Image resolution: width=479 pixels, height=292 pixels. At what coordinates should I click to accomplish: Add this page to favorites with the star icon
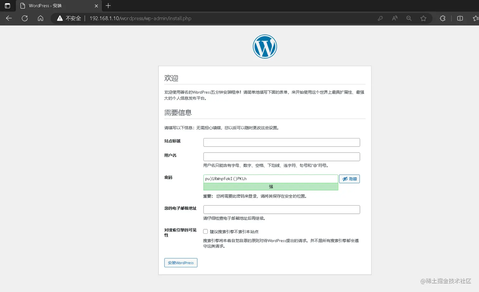point(423,18)
